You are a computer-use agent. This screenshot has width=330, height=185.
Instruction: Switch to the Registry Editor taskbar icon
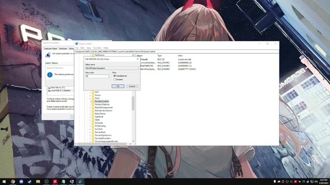pyautogui.click(x=80, y=181)
